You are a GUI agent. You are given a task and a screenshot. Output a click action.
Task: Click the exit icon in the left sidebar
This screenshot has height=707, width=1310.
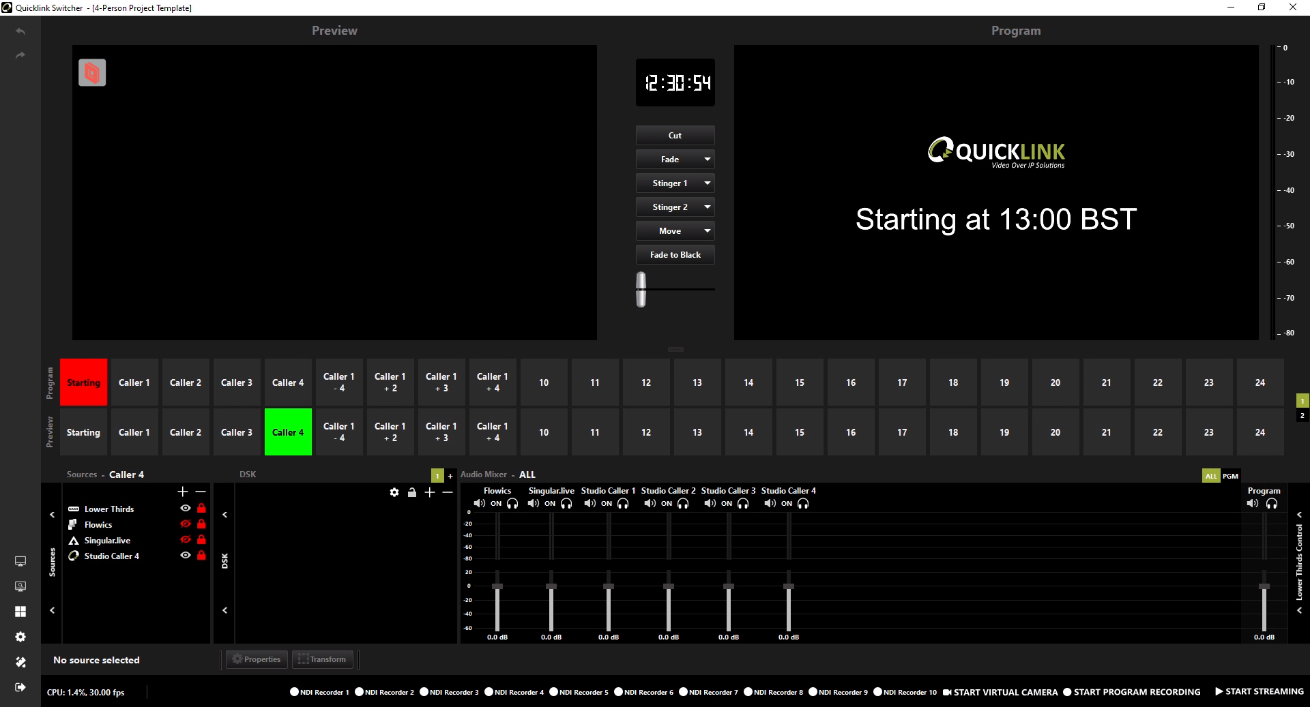click(x=20, y=687)
